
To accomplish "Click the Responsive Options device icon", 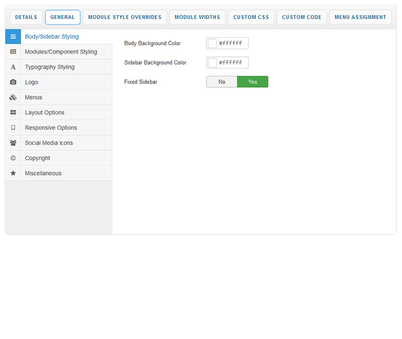I will [x=13, y=128].
